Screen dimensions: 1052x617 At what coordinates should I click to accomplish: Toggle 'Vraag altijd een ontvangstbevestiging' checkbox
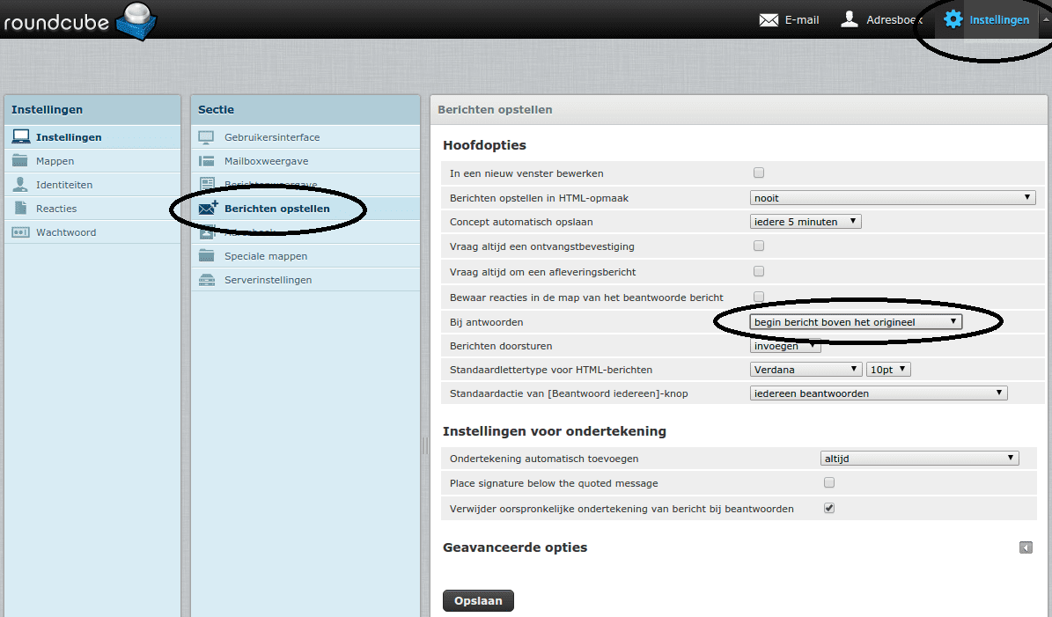pyautogui.click(x=759, y=246)
